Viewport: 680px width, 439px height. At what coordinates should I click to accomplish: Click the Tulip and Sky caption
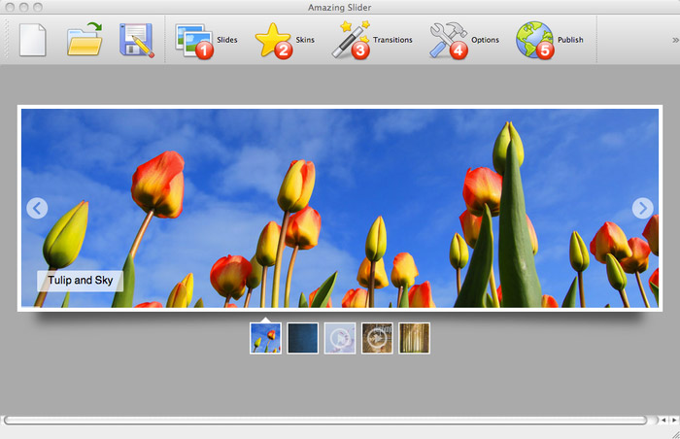point(81,281)
